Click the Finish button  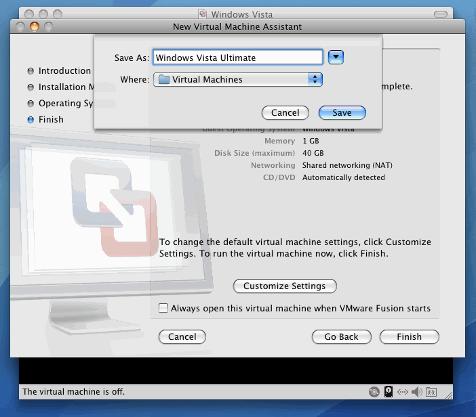[409, 336]
